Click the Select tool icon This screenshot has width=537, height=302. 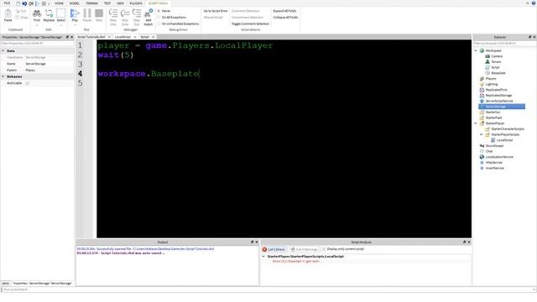point(60,14)
